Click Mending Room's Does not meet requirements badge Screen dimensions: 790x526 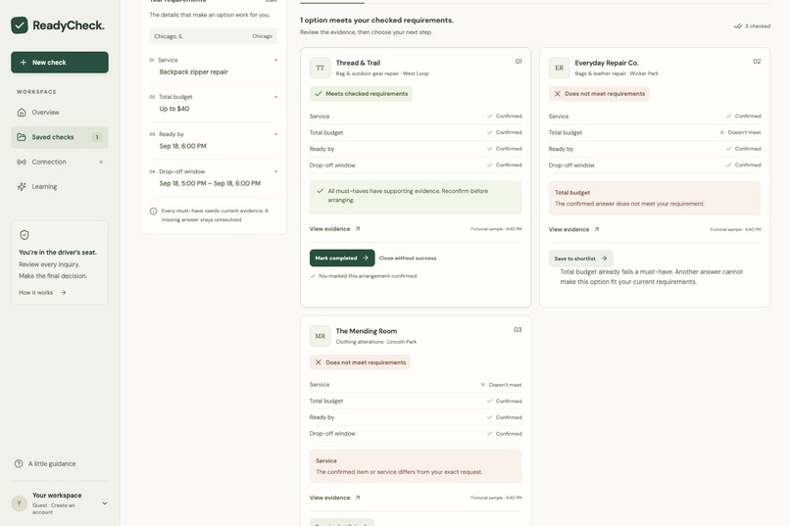pyautogui.click(x=360, y=362)
